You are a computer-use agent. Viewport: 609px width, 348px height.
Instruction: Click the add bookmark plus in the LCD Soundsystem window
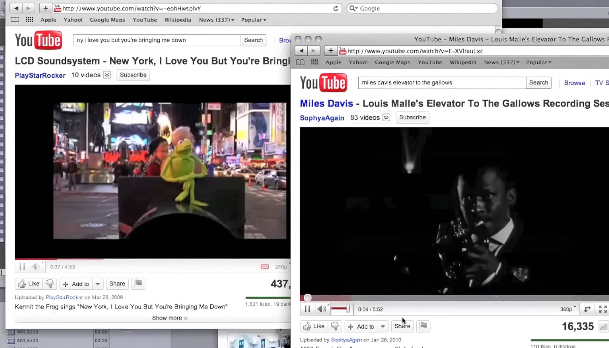[46, 8]
